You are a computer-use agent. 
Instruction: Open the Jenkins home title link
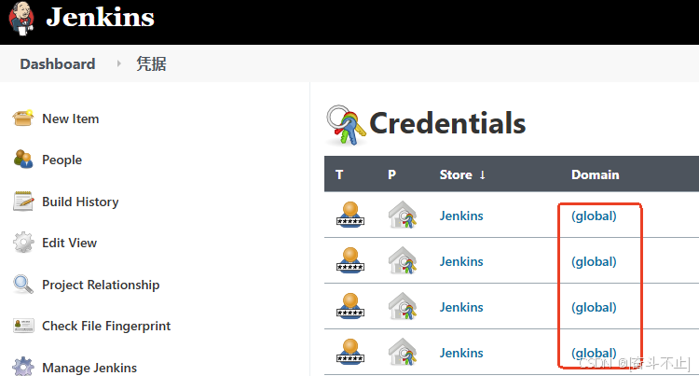pos(101,18)
